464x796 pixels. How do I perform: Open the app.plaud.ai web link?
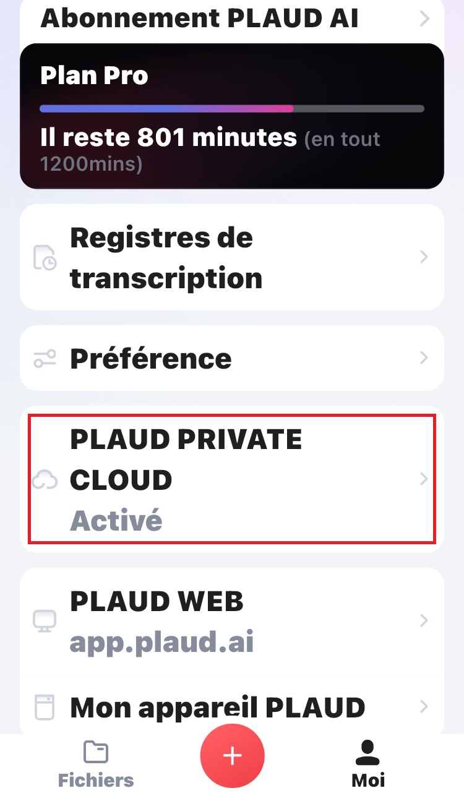161,643
